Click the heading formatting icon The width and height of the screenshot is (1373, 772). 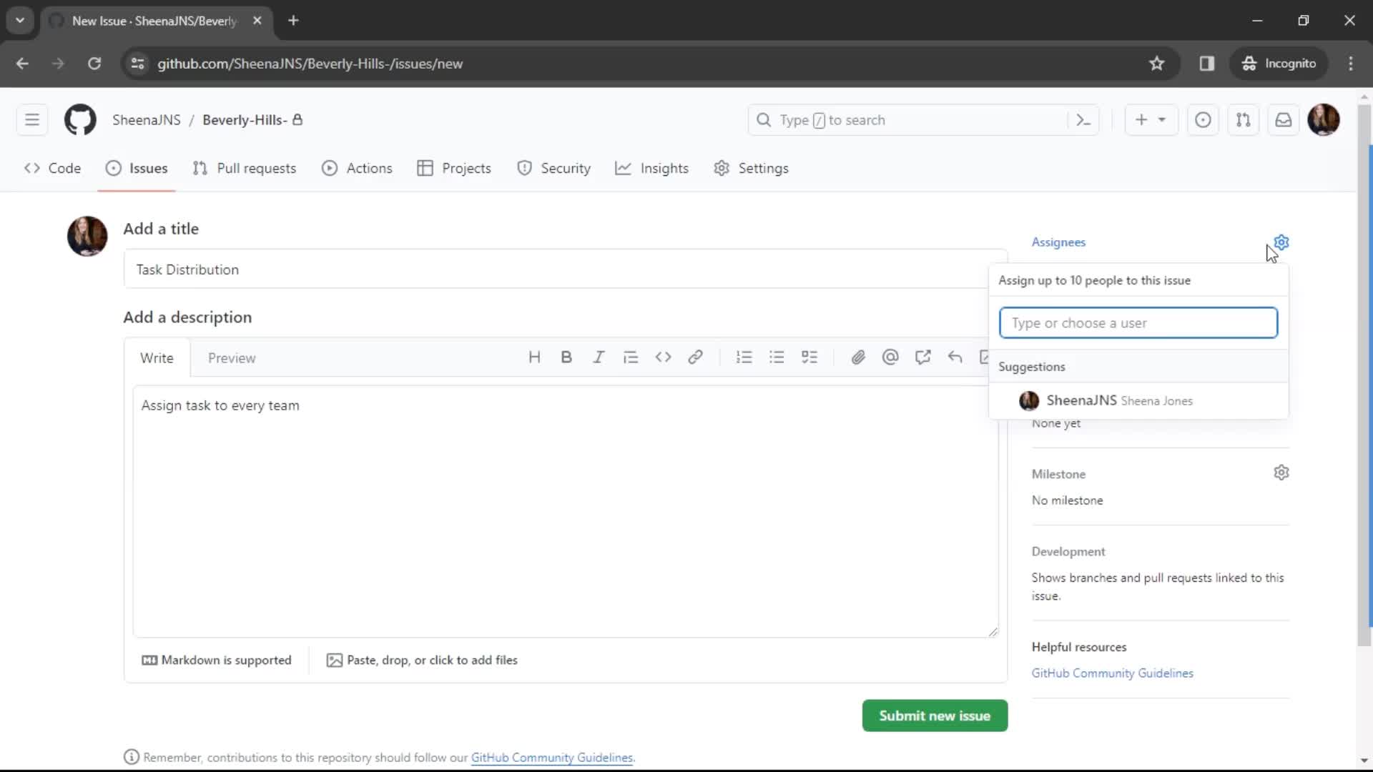tap(533, 357)
